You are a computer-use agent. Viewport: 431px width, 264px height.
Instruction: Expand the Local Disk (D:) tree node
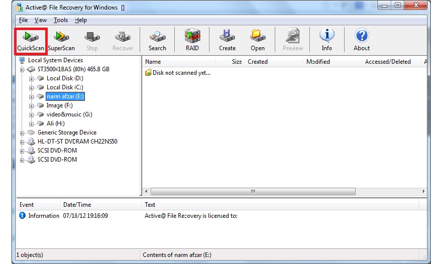pyautogui.click(x=32, y=78)
